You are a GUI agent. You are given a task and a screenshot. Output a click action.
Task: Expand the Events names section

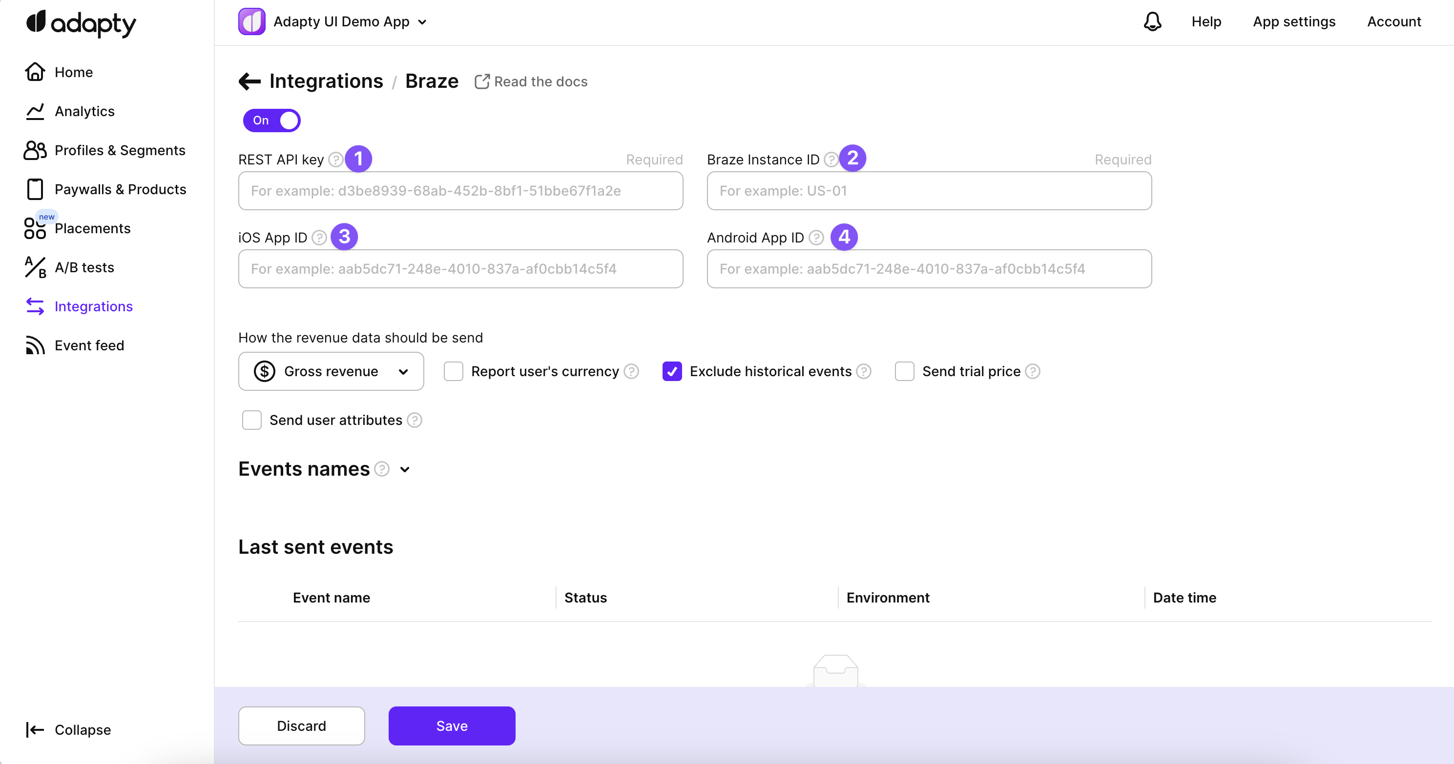pos(405,469)
